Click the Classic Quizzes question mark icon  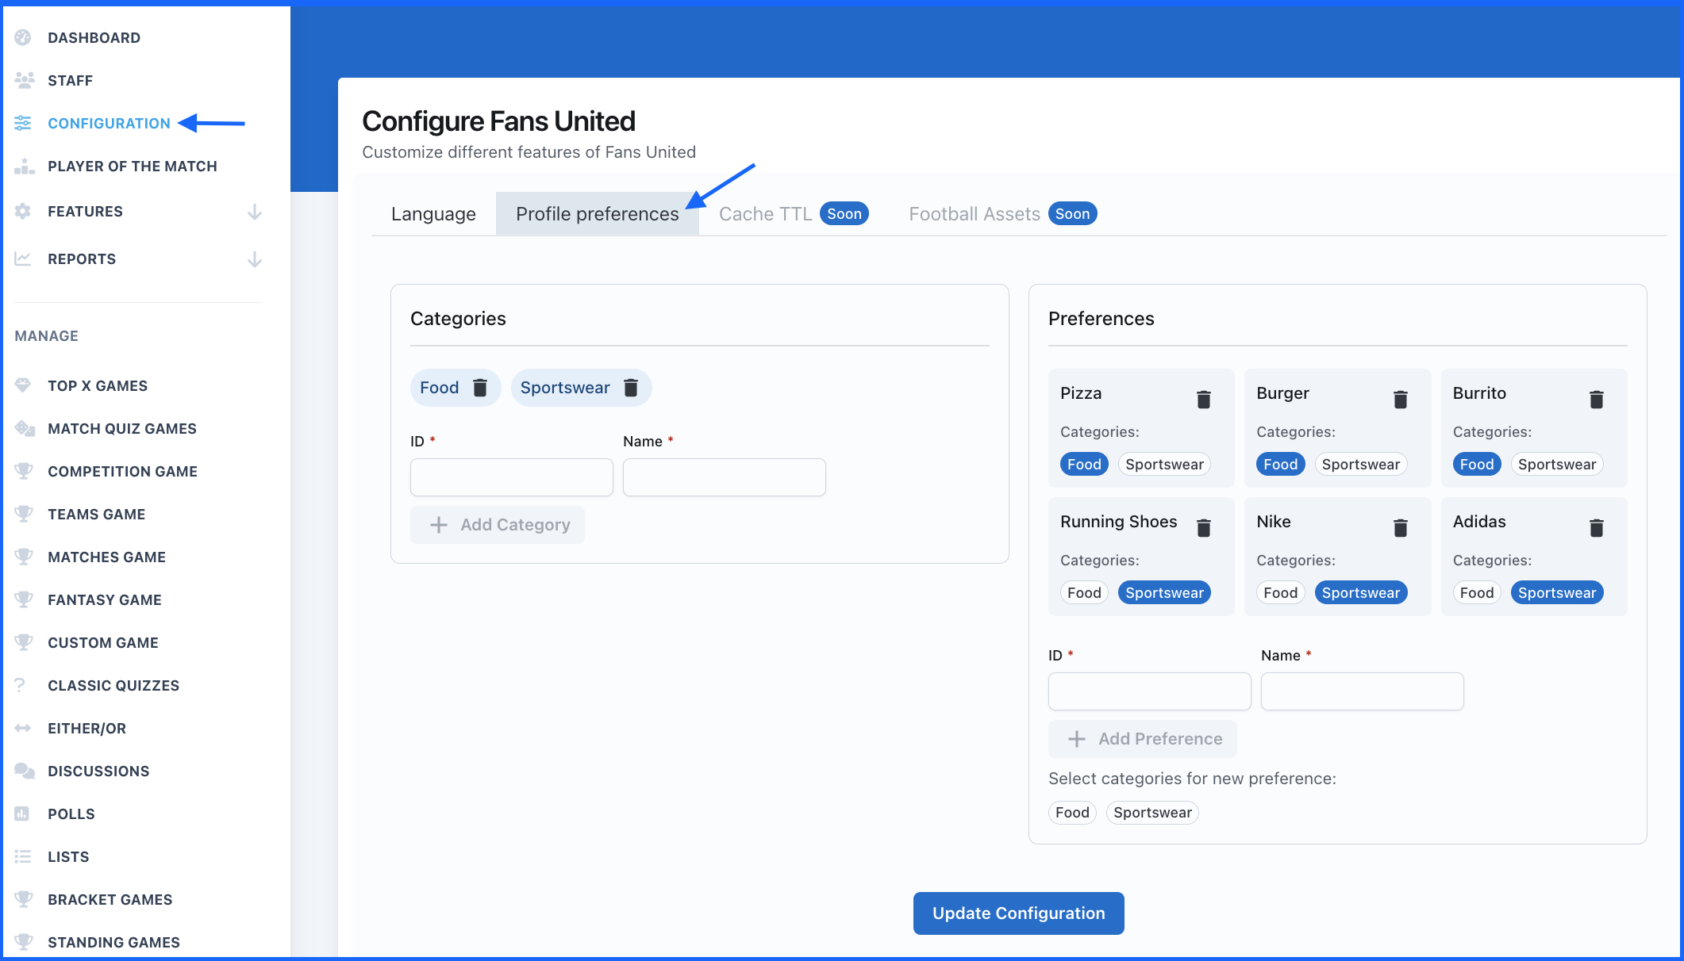(x=21, y=685)
